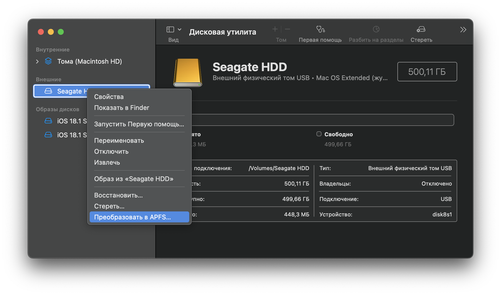Expand the Macintosh HD volumes group
501x295 pixels.
(37, 62)
